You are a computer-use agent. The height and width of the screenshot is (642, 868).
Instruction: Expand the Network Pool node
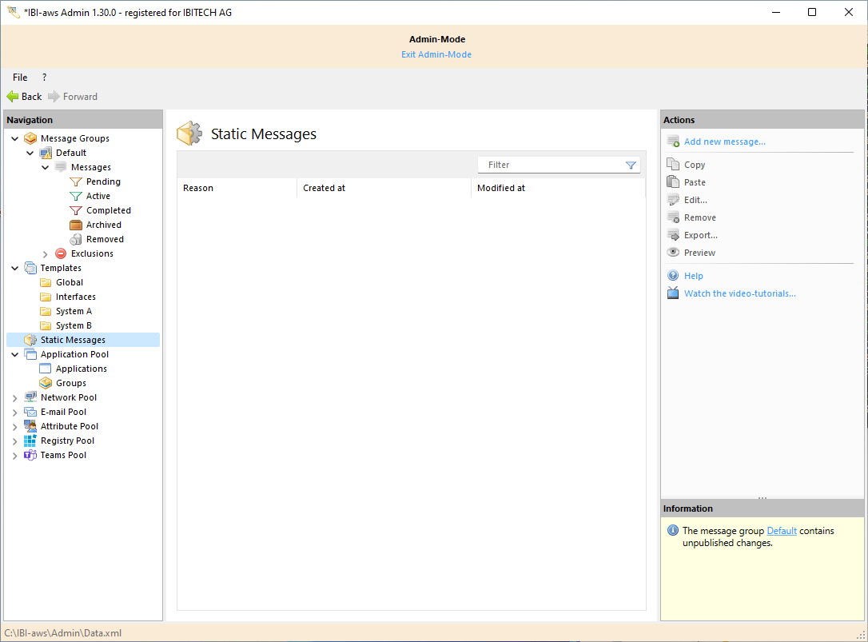[x=15, y=397]
